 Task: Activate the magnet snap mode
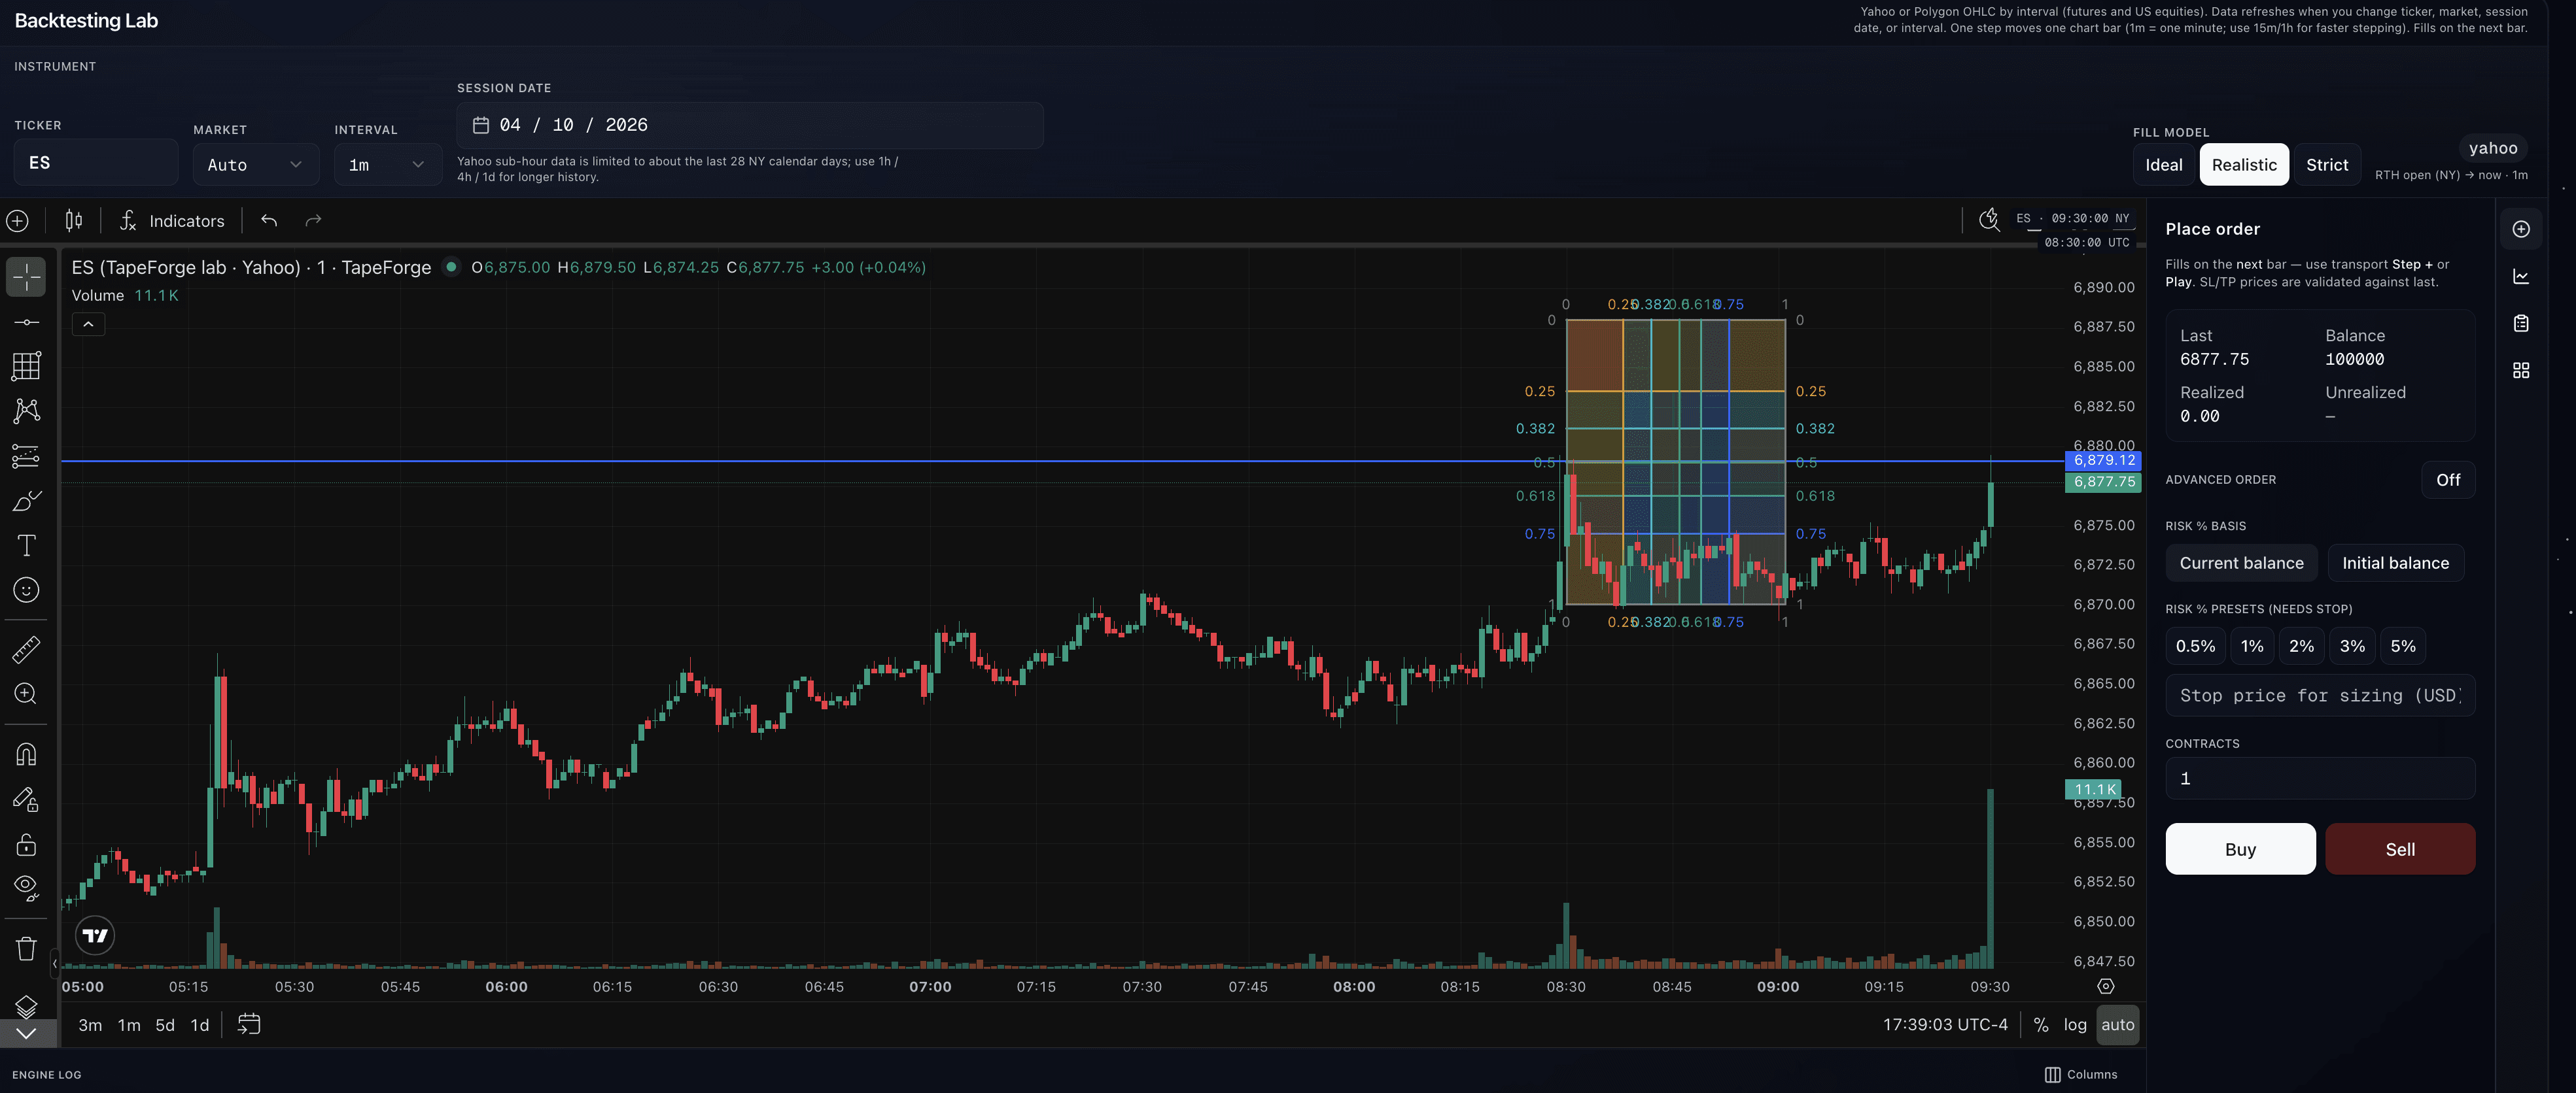tap(26, 754)
